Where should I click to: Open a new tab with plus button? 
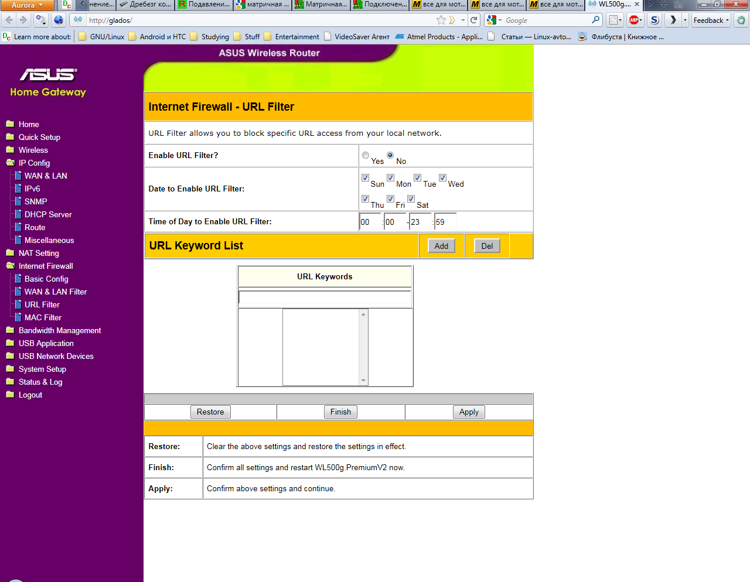664,4
